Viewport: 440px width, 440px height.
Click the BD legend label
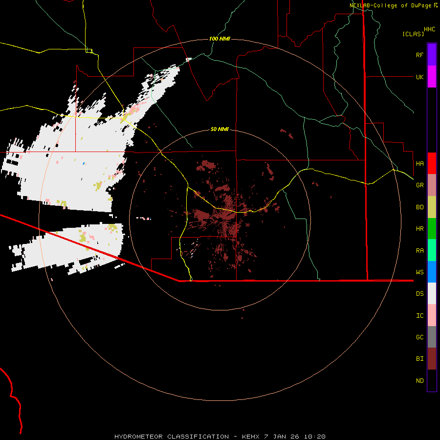click(x=419, y=207)
